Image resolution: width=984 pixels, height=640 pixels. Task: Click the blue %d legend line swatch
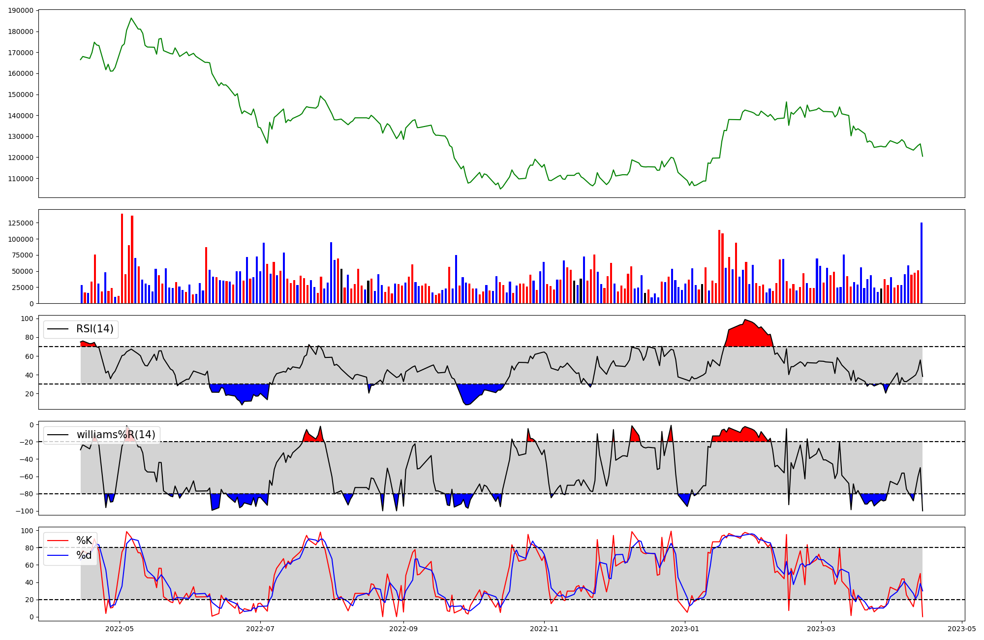tap(59, 555)
